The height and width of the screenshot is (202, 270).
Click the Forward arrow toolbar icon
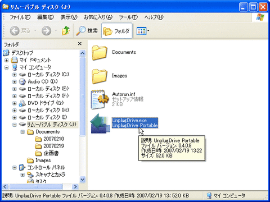click(x=46, y=31)
